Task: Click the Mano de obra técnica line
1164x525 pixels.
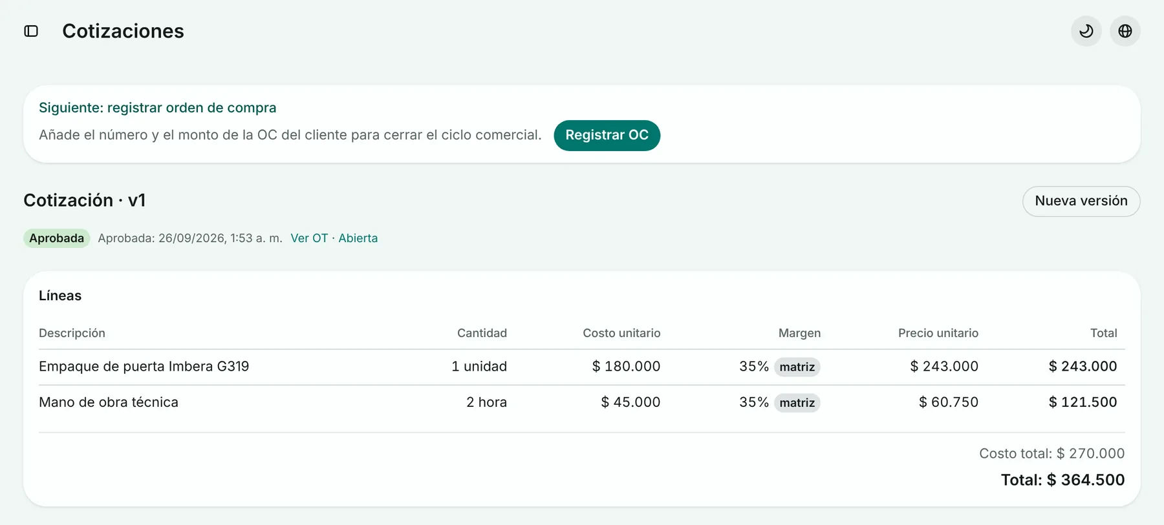Action: click(x=109, y=402)
